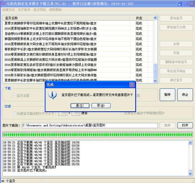
Task: Click the log panel scroll up arrow
Action: click(190, 143)
